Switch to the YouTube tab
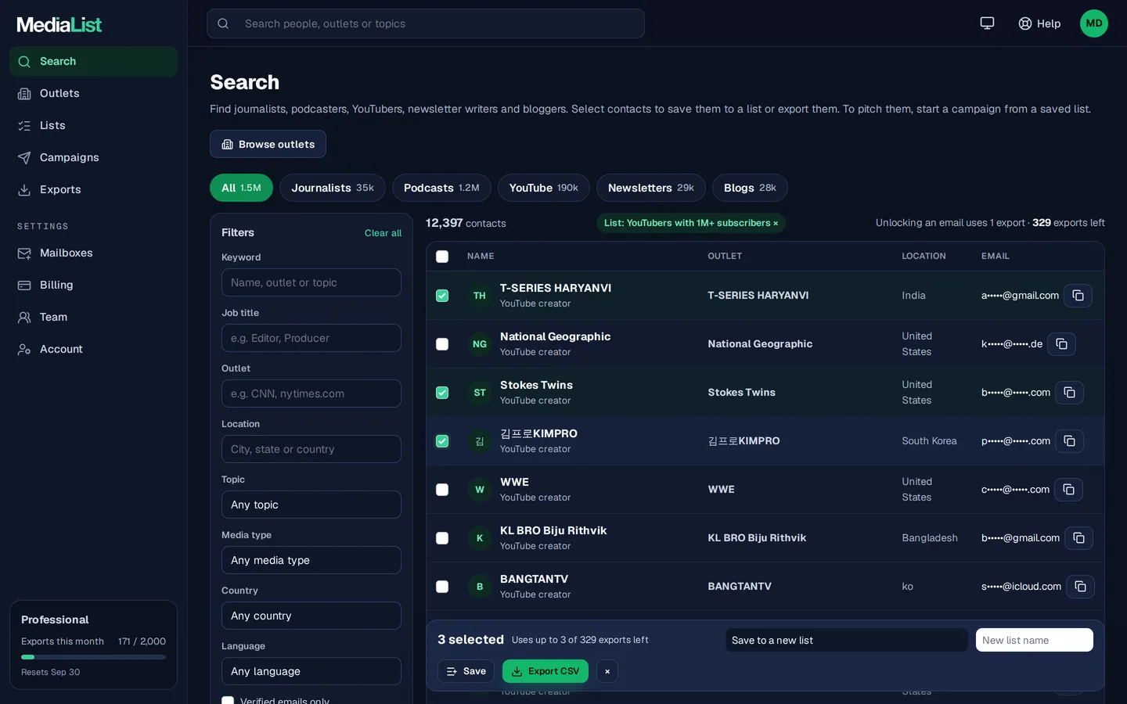 click(x=544, y=188)
